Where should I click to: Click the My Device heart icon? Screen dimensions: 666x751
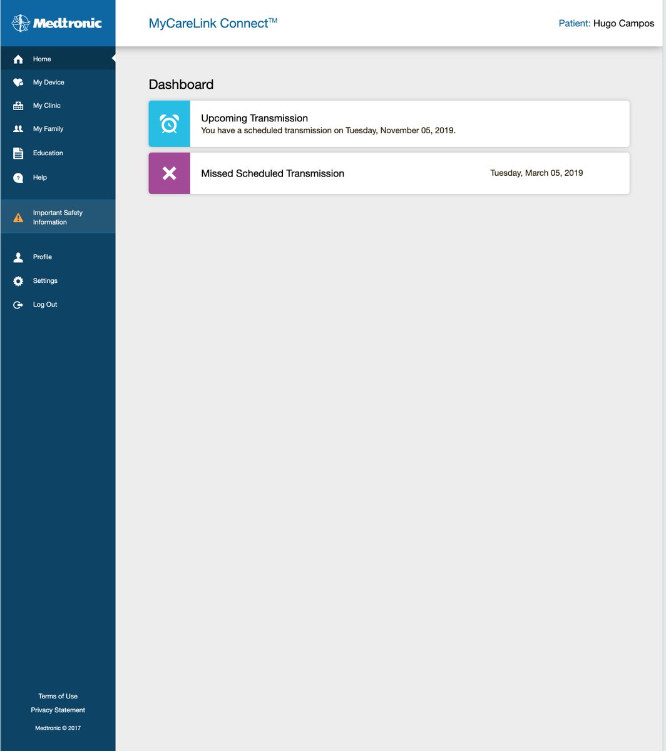pos(18,83)
